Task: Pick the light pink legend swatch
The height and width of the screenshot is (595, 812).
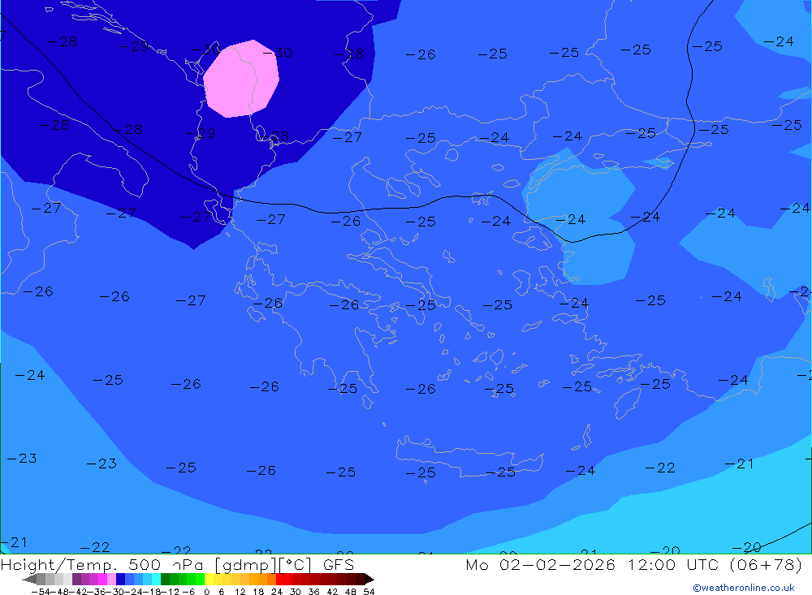Action: coord(111,580)
